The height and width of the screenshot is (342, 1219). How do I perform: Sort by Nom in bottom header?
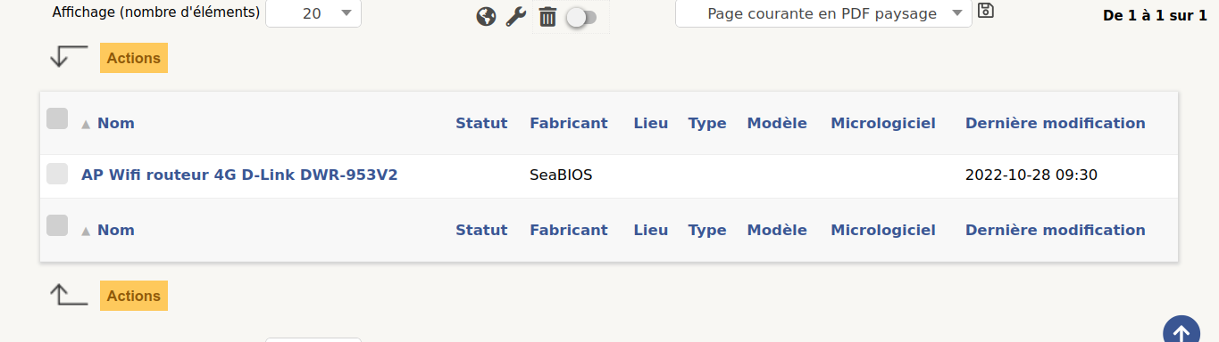pos(116,230)
